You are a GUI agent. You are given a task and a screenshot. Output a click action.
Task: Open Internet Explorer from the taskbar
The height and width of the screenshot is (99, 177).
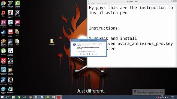[7, 97]
